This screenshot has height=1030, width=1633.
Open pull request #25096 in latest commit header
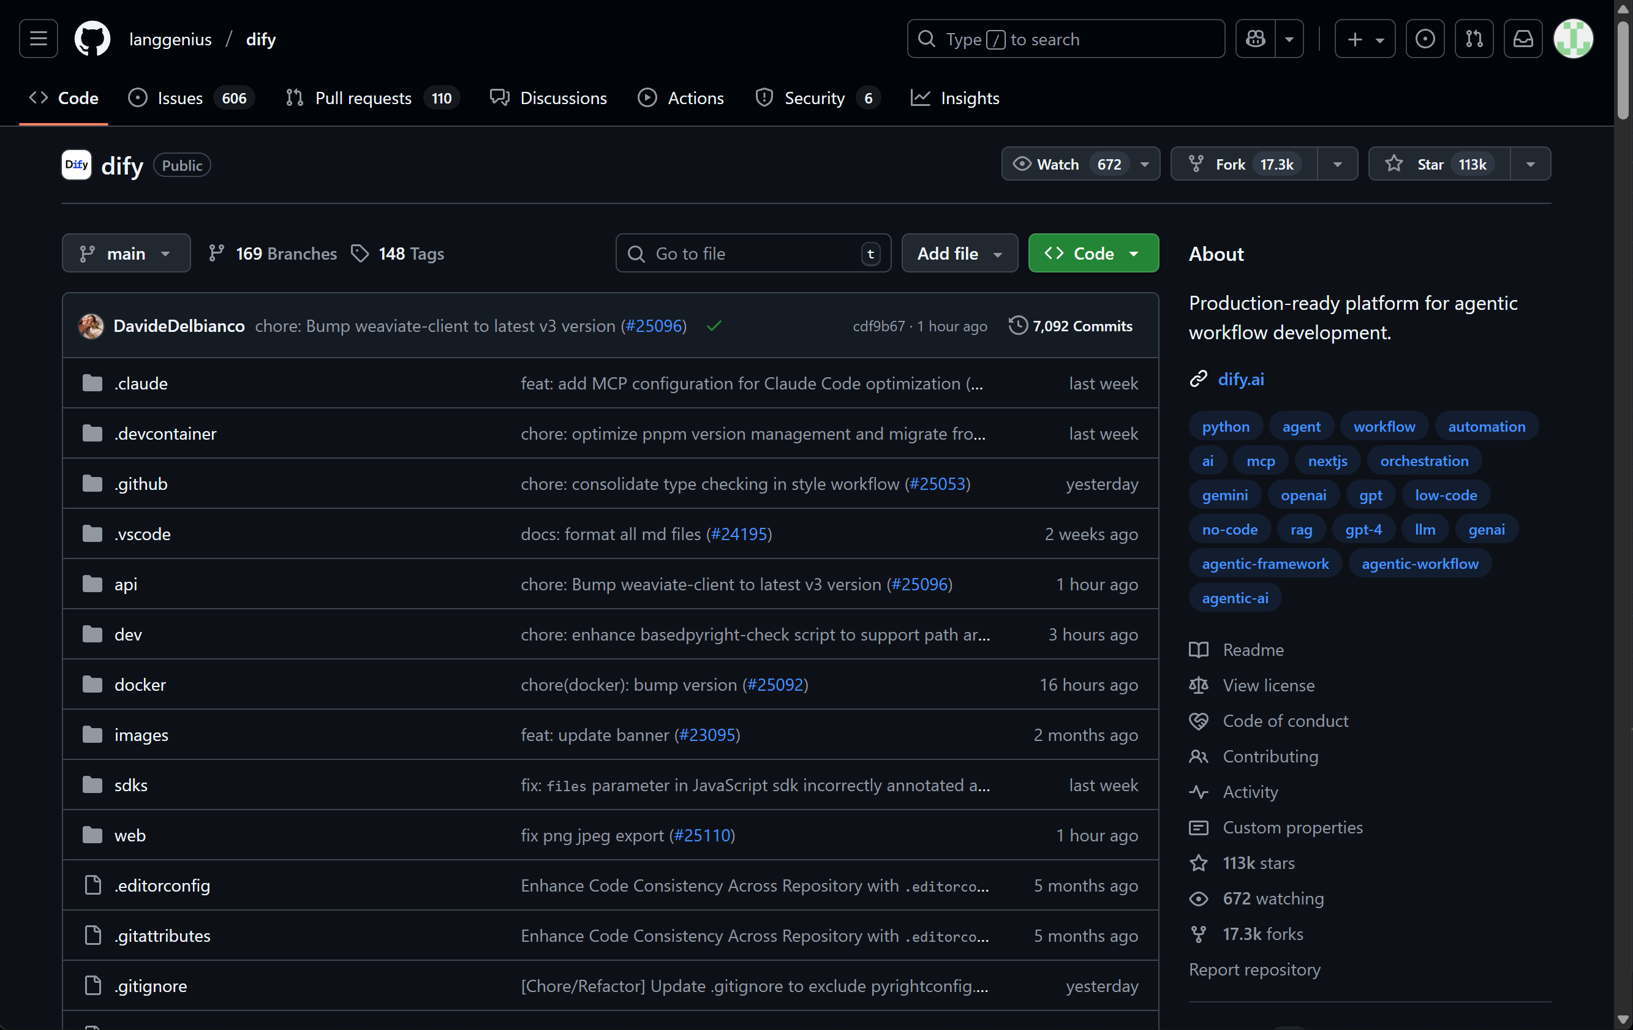[x=654, y=326]
